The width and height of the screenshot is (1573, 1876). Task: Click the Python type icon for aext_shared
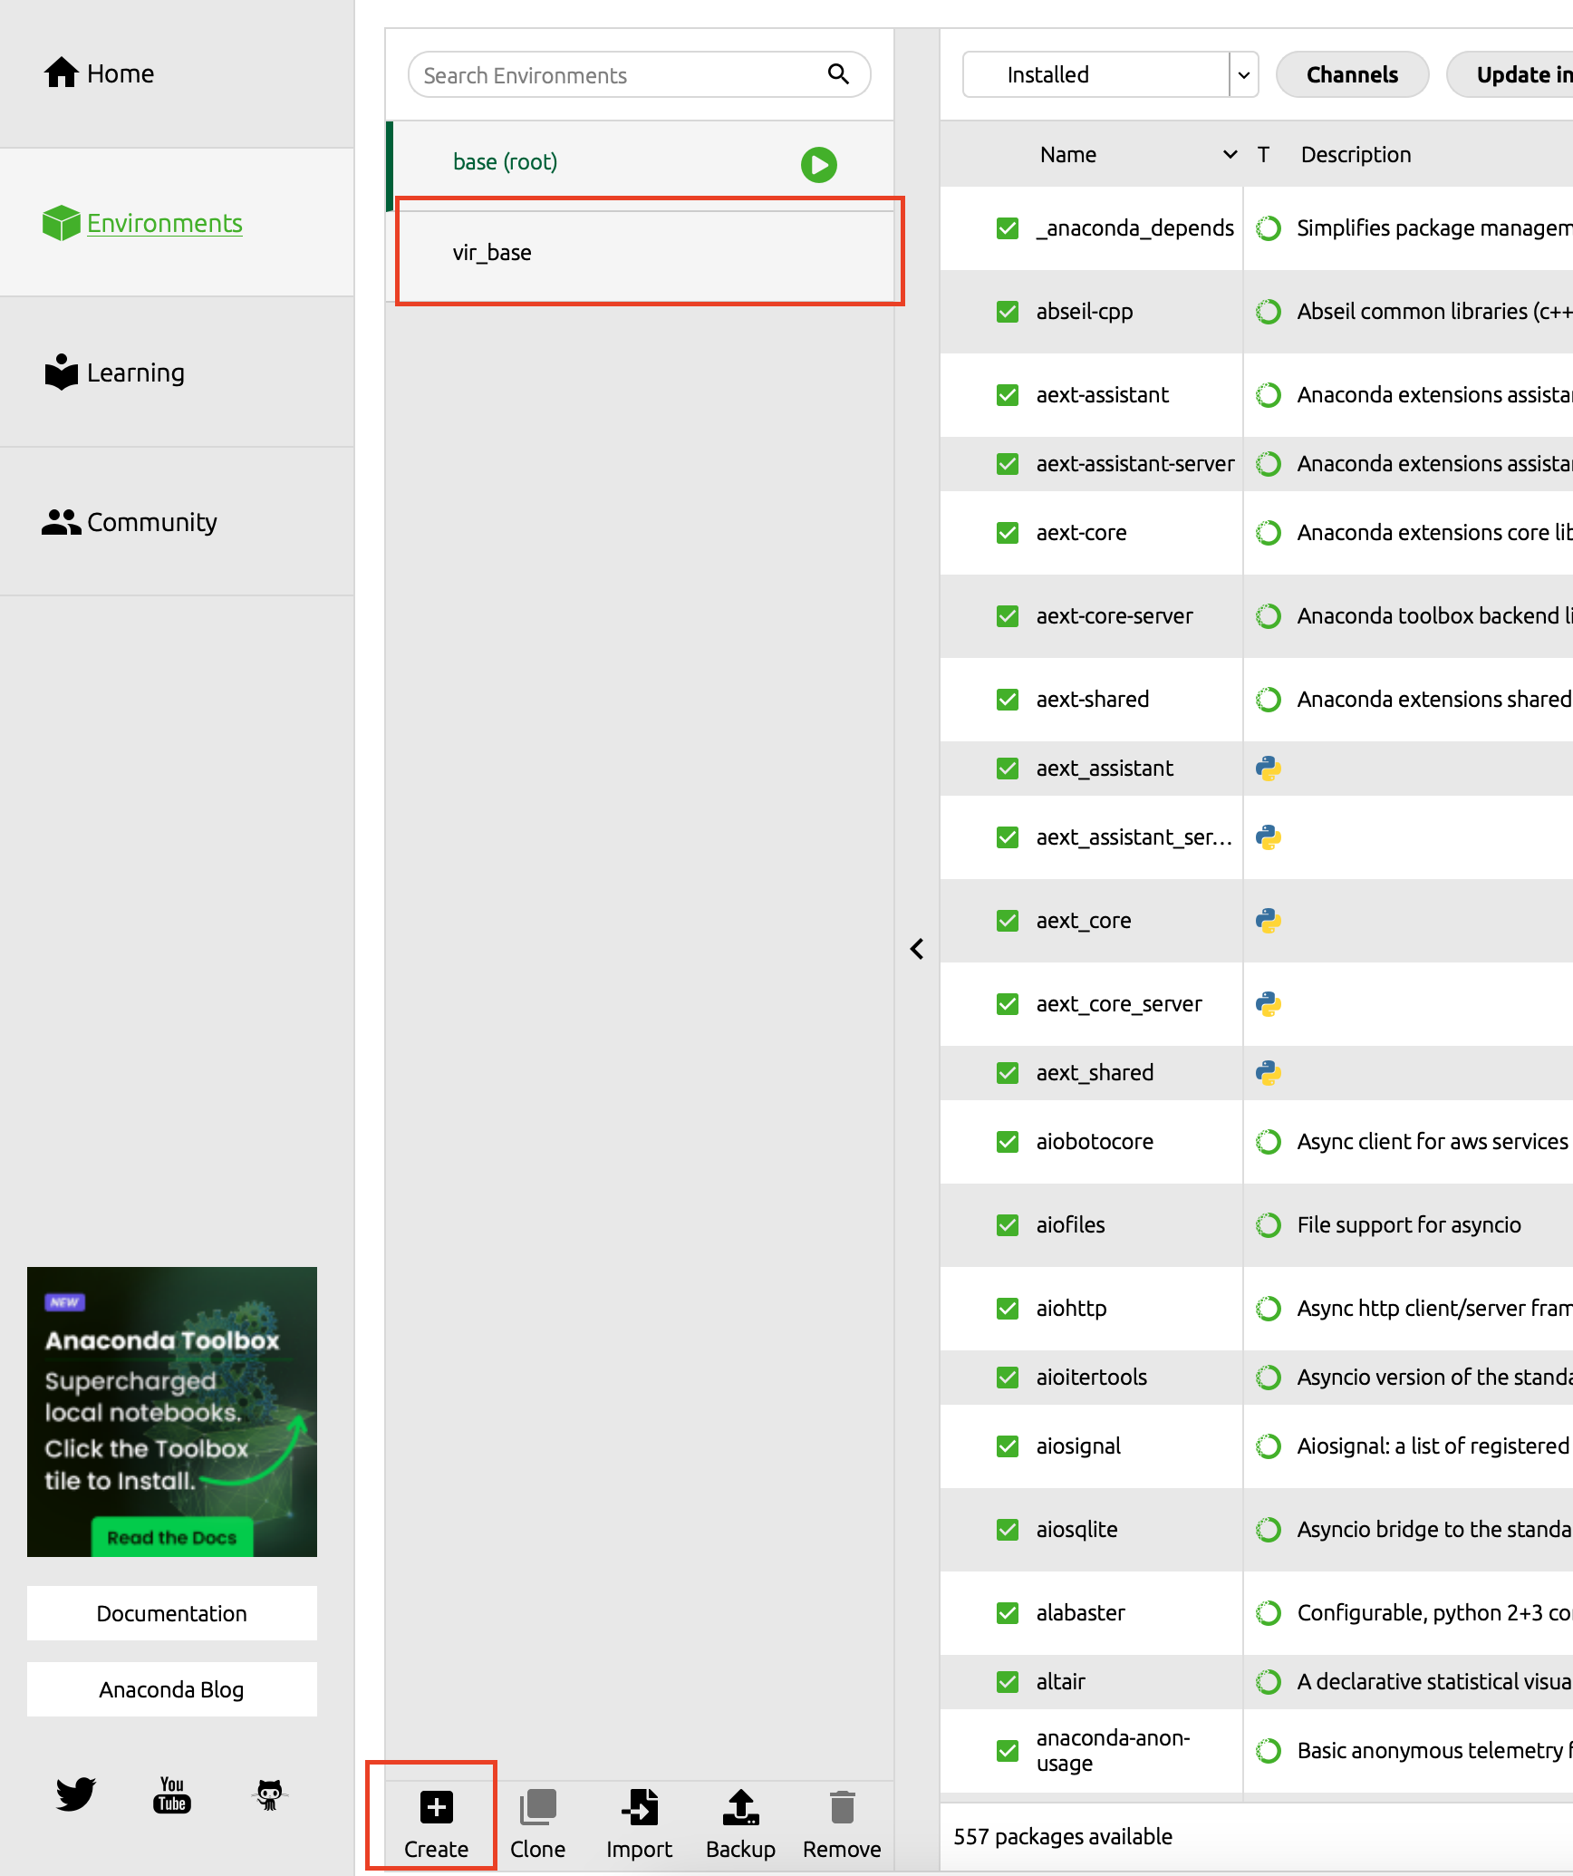(x=1268, y=1073)
